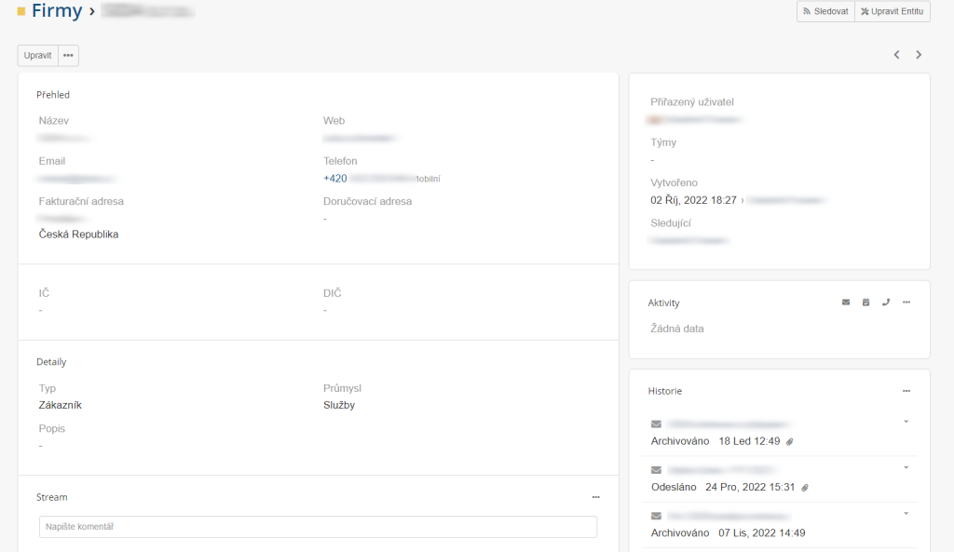
Task: Schedule meeting via Aktivity calendar icon
Action: pyautogui.click(x=865, y=303)
